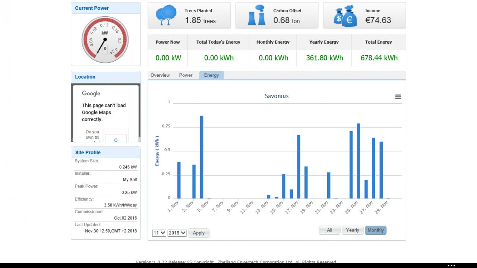Image resolution: width=477 pixels, height=268 pixels.
Task: Click the System Size value 0.245 kW
Action: point(128,167)
